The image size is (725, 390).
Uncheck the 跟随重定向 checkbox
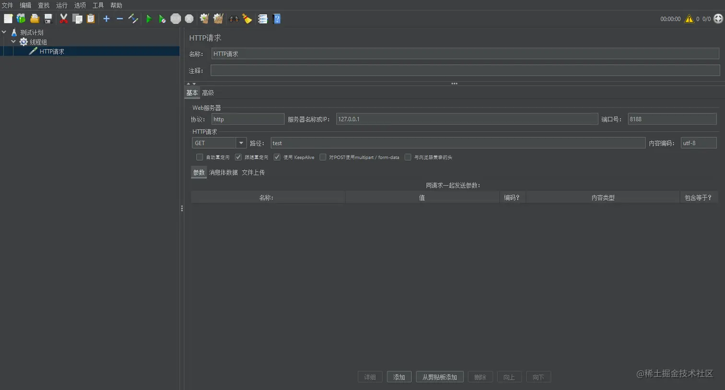coord(238,157)
